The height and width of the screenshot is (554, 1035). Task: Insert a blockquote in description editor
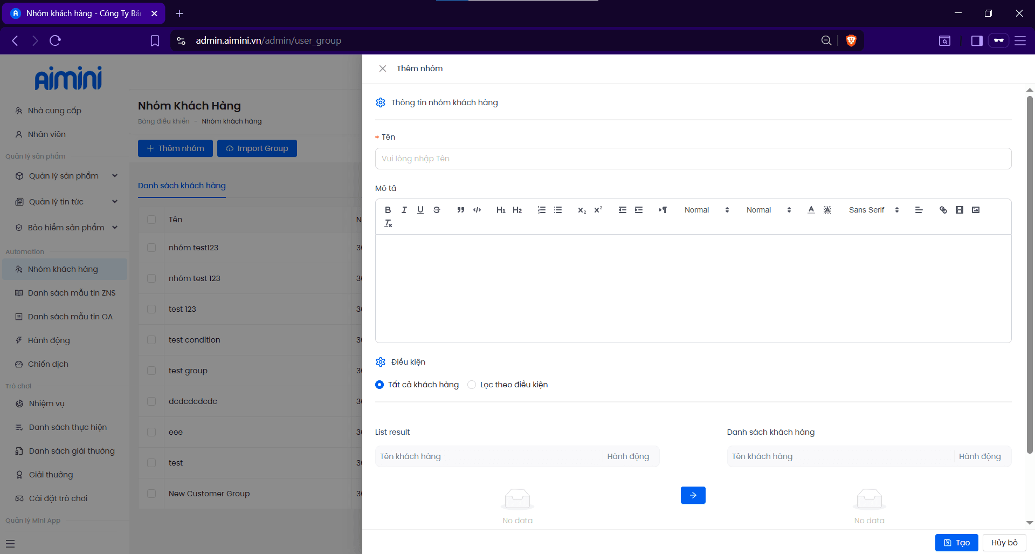[x=460, y=210]
